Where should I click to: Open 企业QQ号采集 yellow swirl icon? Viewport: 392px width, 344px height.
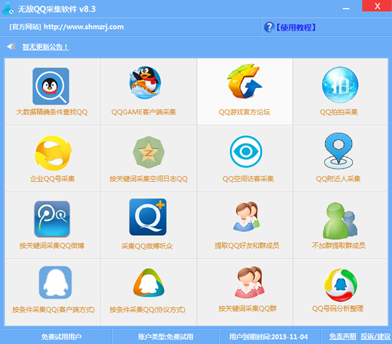click(53, 153)
